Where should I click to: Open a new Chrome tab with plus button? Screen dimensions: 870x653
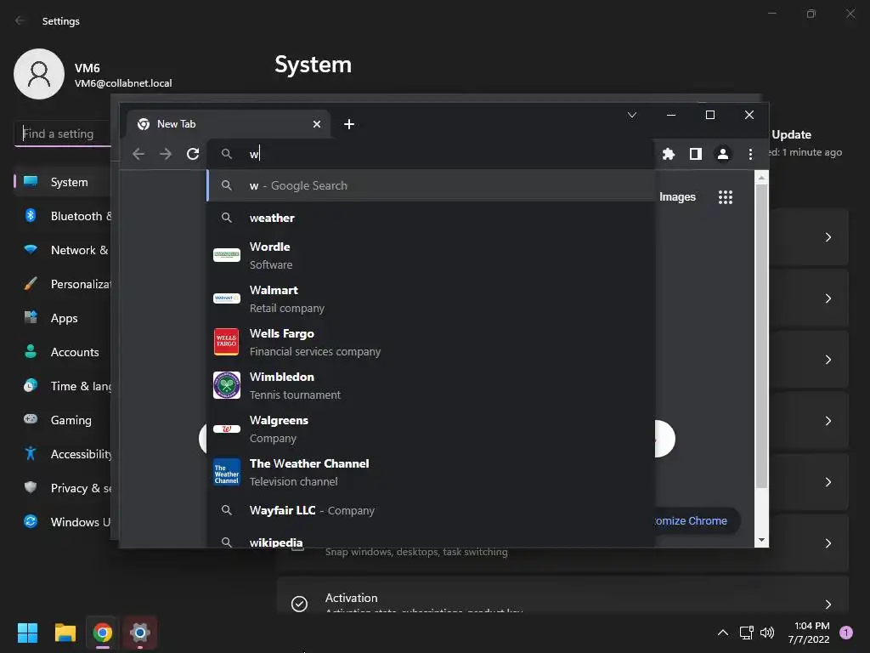click(349, 124)
